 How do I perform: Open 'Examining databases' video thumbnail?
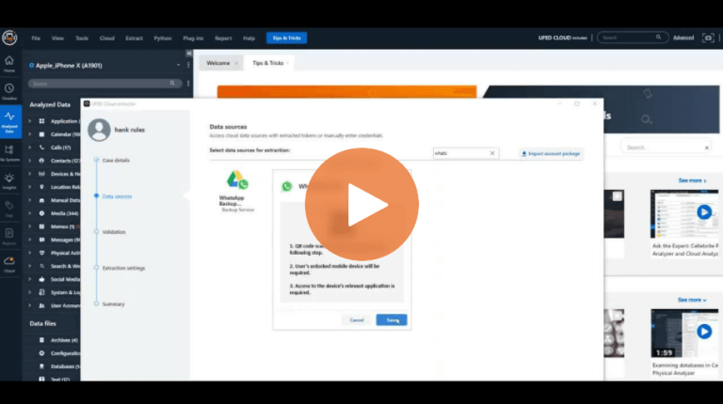click(684, 334)
